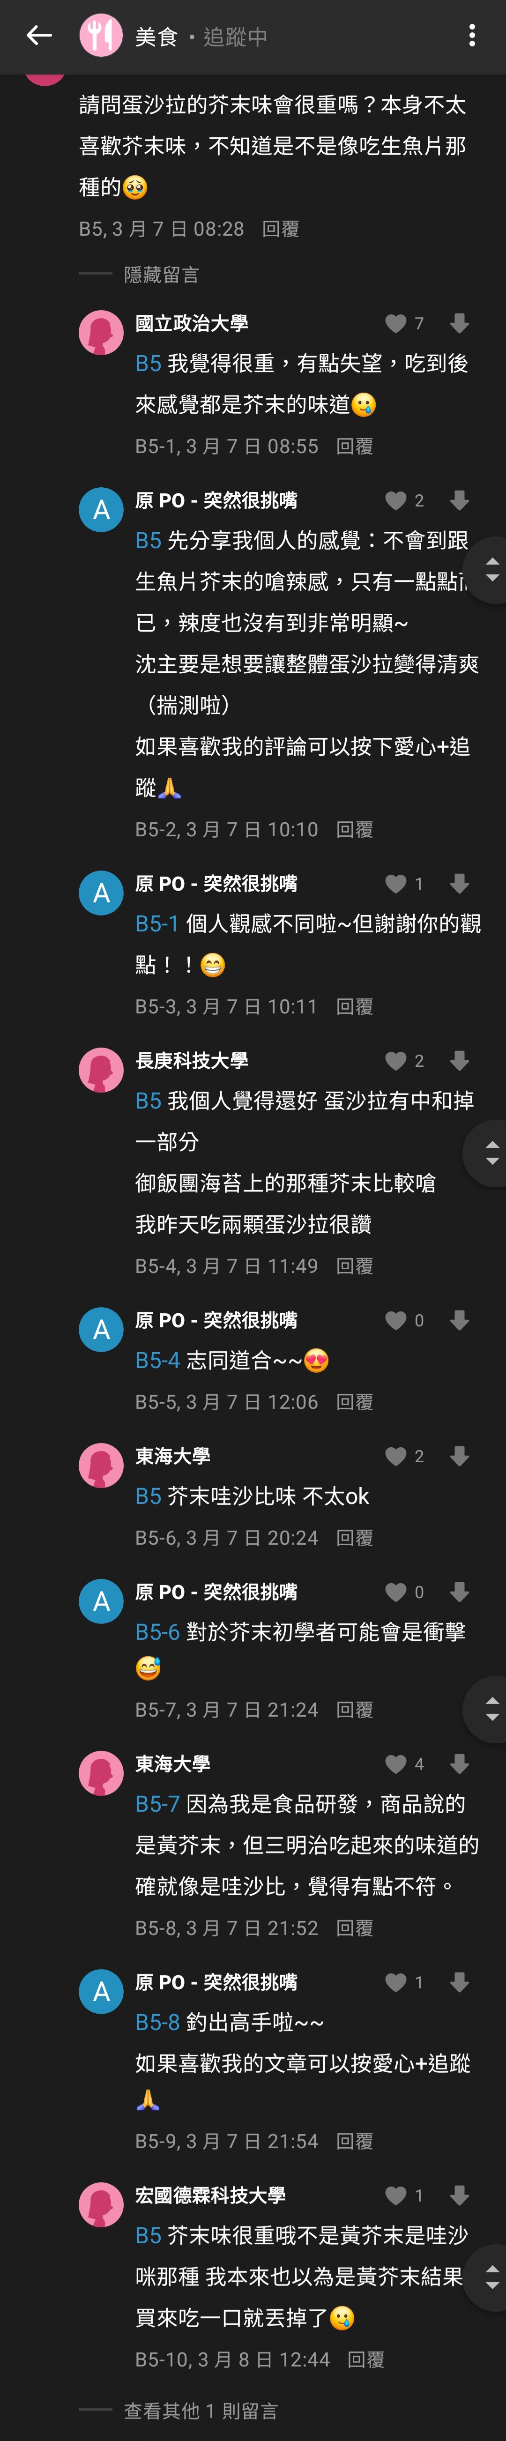Tap the back arrow in header
Viewport: 506px width, 2441px height.
39,36
